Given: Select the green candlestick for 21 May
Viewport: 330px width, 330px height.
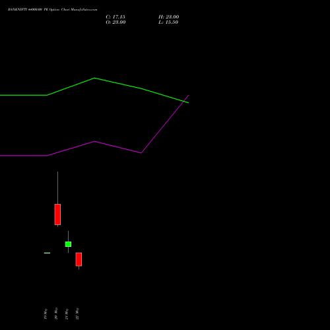Looking at the screenshot, I should click(x=68, y=244).
